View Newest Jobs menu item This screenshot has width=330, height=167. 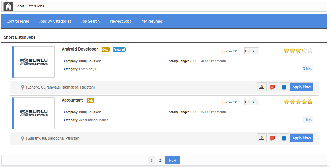121,21
